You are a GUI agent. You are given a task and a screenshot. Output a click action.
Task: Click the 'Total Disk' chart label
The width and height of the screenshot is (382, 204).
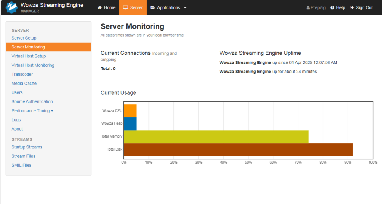(115, 150)
